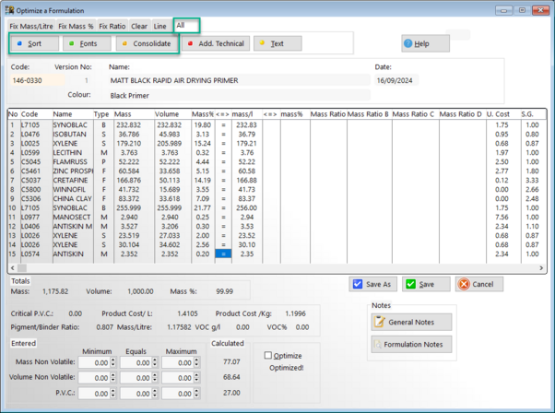Click the U. Cost column header
Screen dimensions: 555x413
coord(503,114)
